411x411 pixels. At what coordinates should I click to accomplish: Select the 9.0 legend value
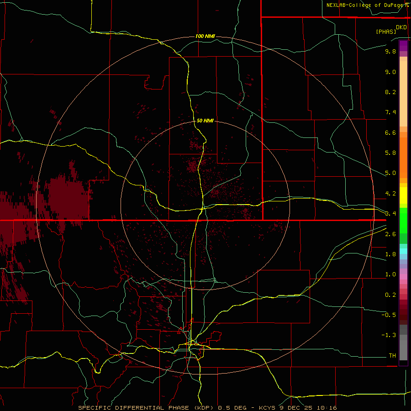[x=390, y=72]
